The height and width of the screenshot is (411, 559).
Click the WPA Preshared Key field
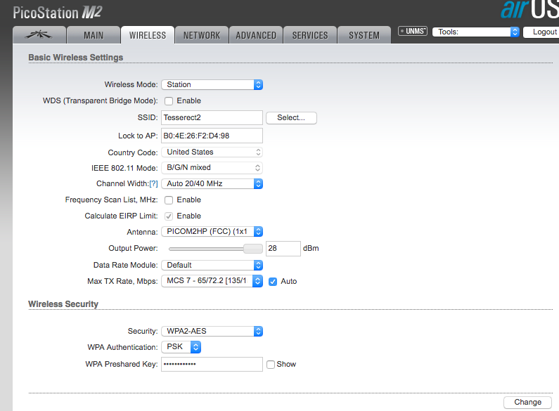point(212,364)
